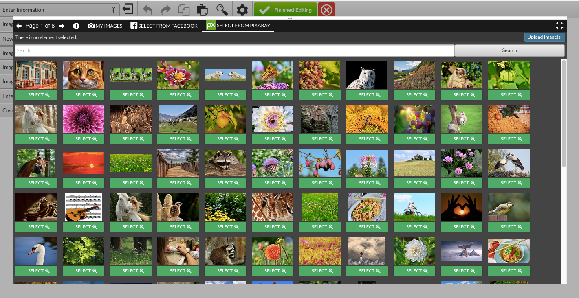
Task: Click the pear on branch thumbnail
Action: 225,119
